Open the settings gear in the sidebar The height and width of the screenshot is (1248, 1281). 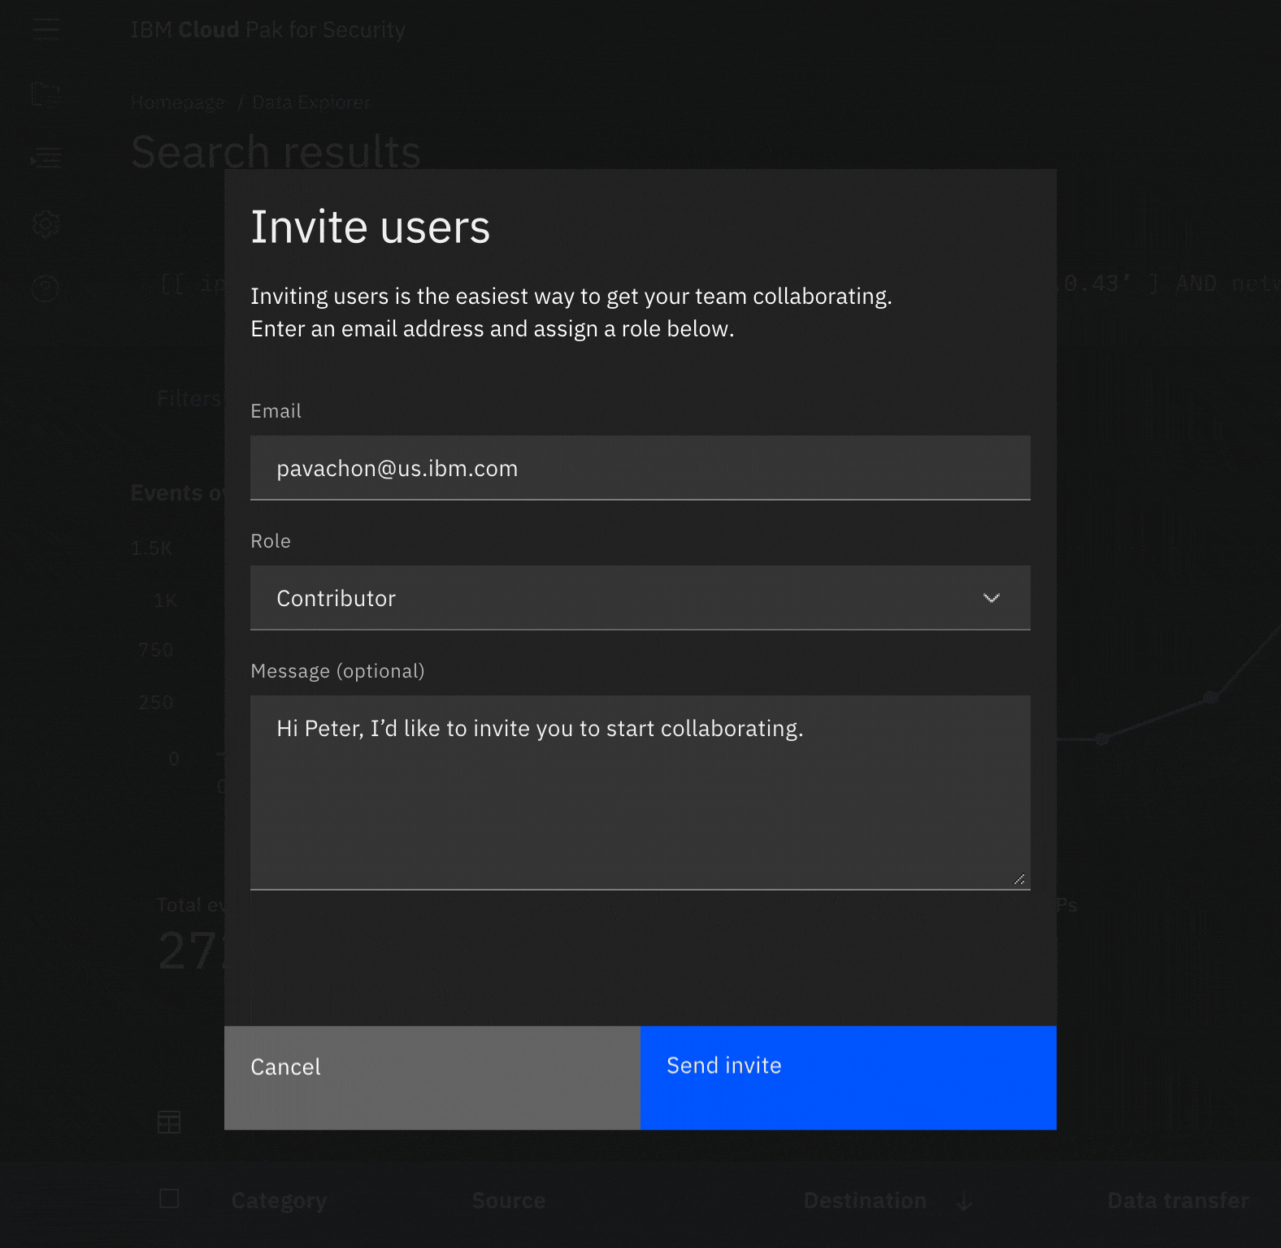[46, 223]
